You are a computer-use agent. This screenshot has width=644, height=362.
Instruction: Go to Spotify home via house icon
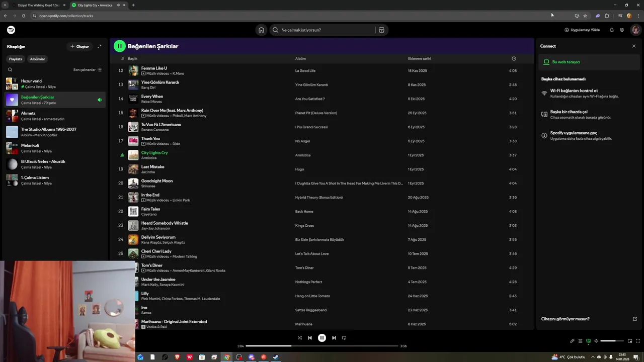click(x=261, y=30)
